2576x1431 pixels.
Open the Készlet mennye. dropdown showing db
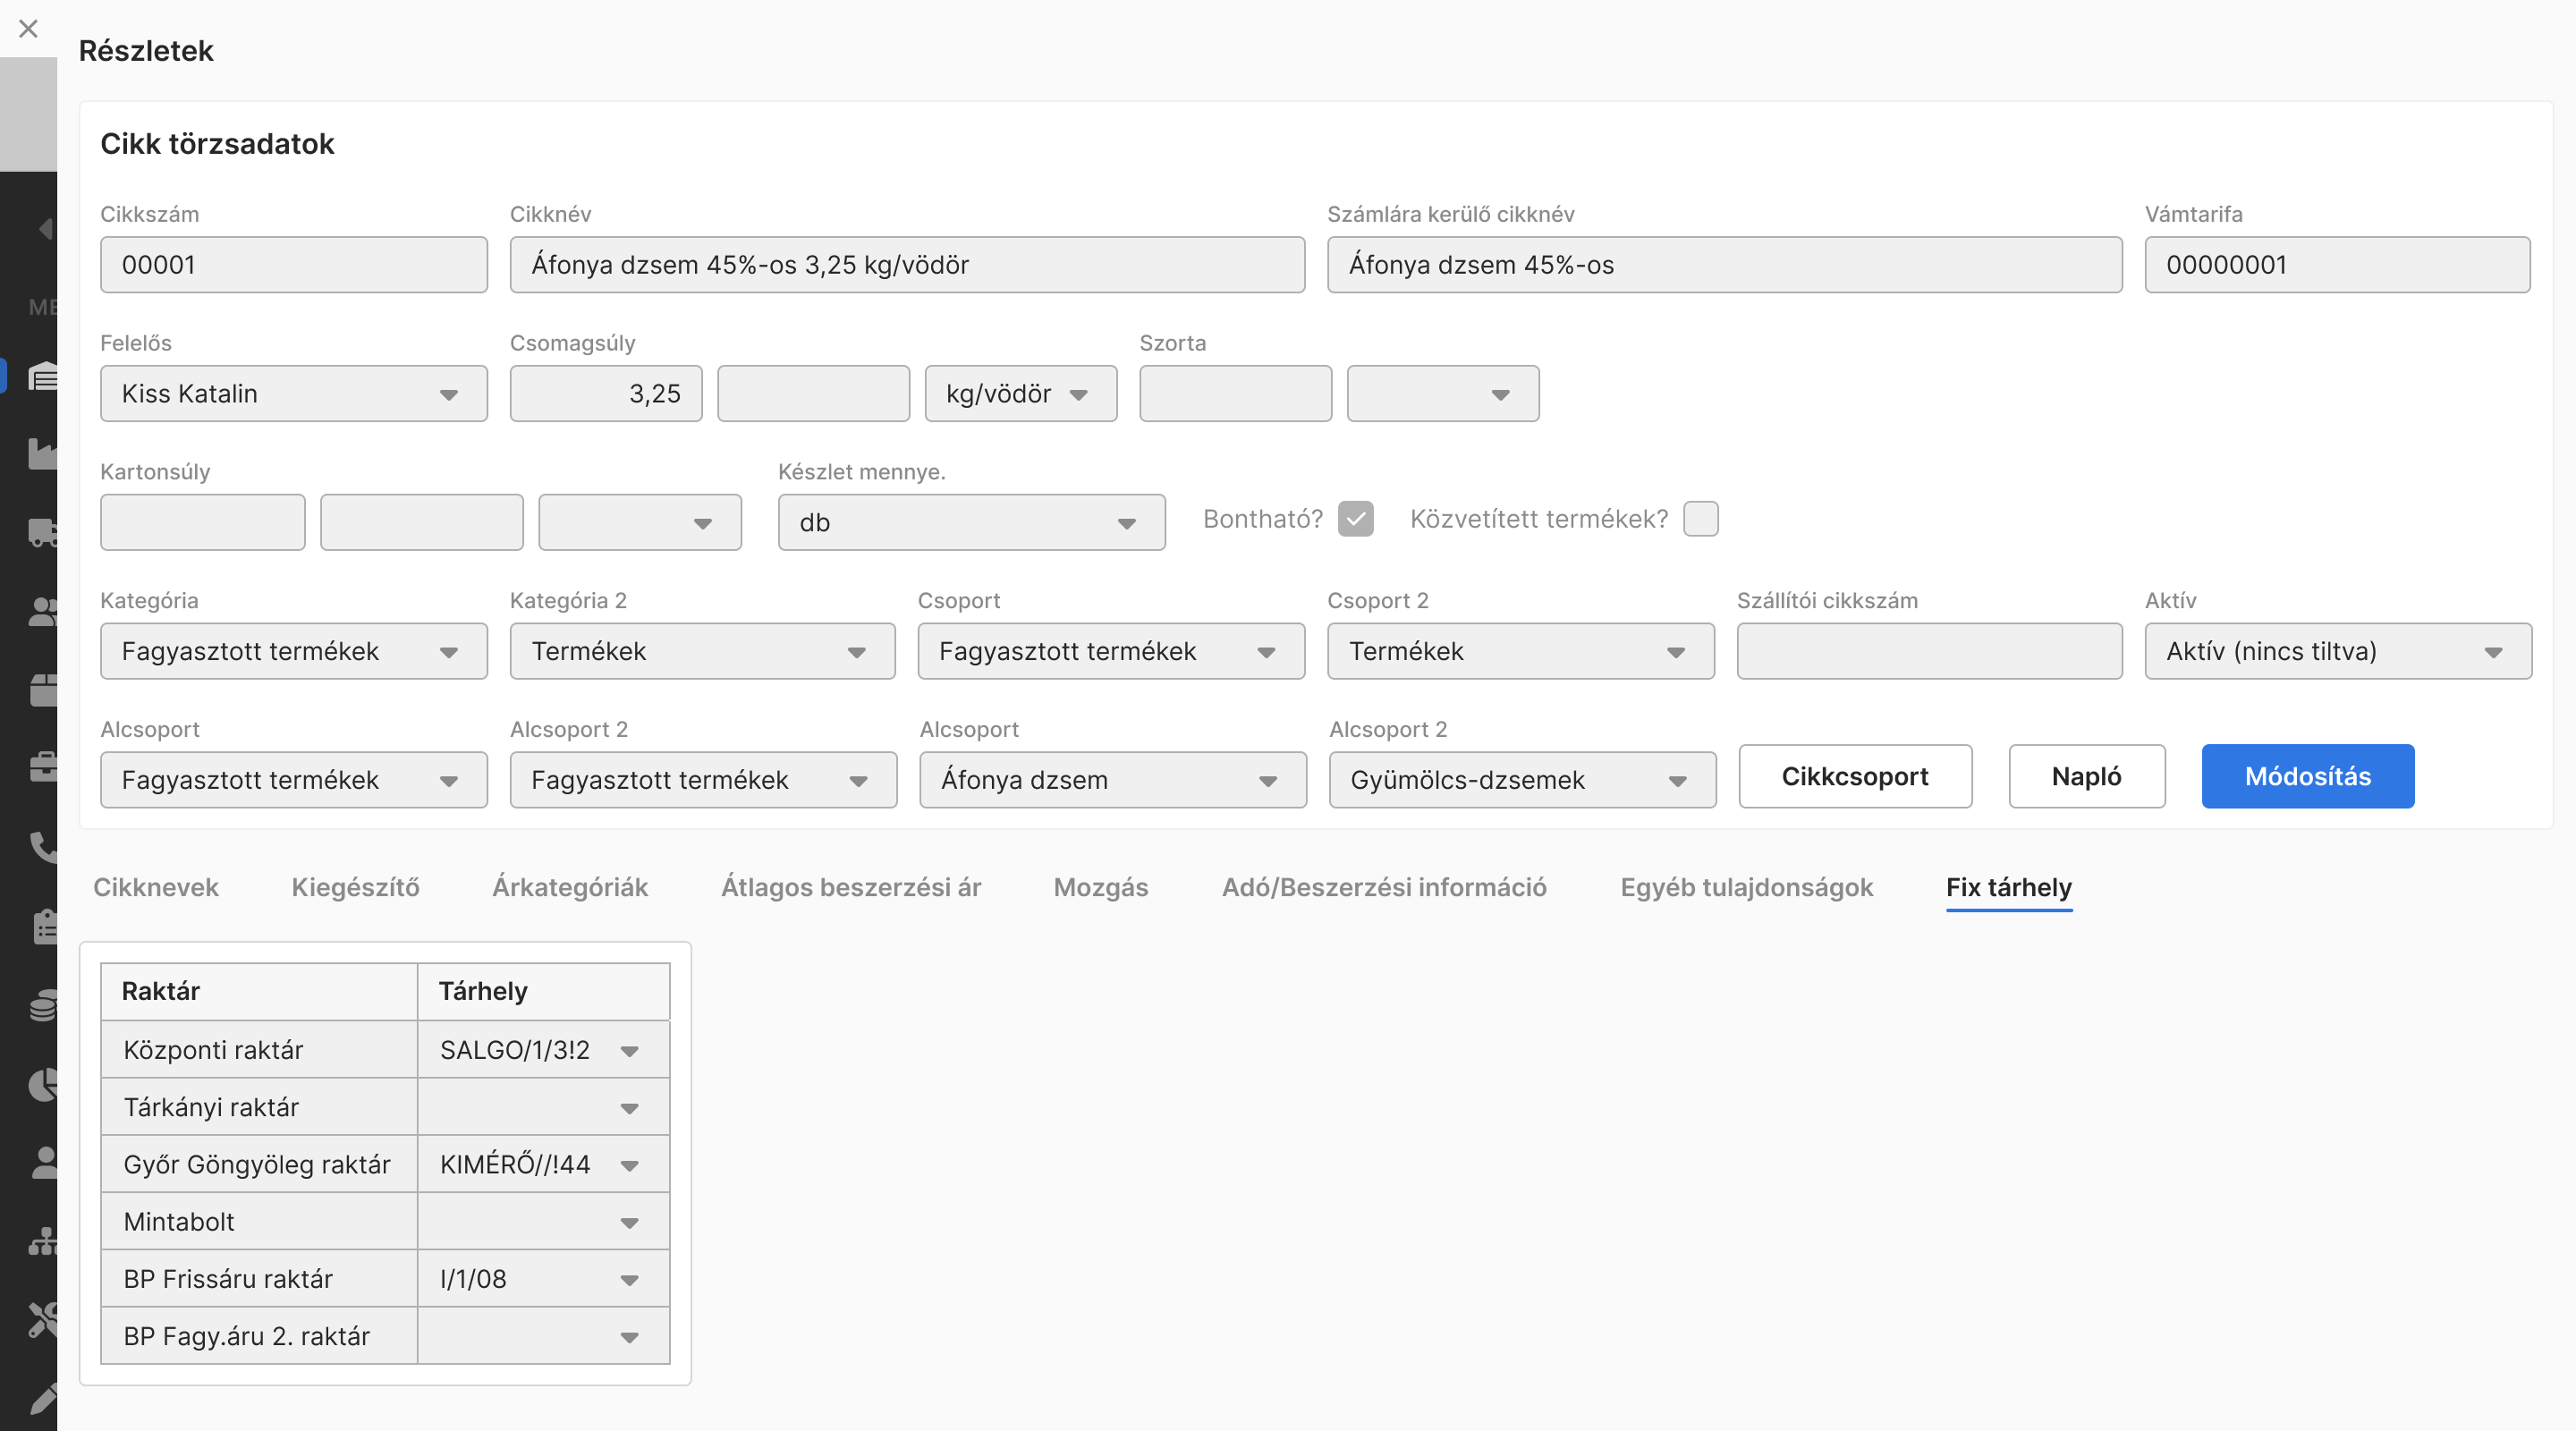click(971, 523)
